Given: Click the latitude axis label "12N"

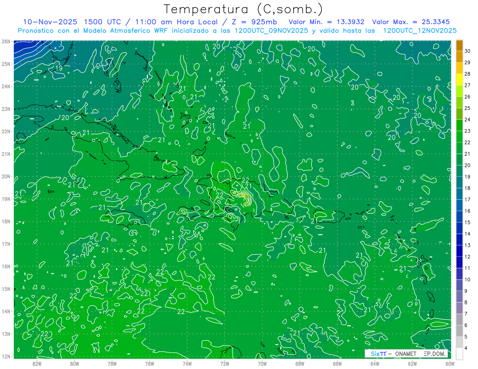Looking at the screenshot, I should click(x=6, y=356).
